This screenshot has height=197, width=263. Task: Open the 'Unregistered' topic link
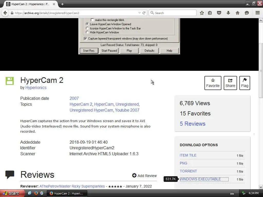tap(127, 104)
